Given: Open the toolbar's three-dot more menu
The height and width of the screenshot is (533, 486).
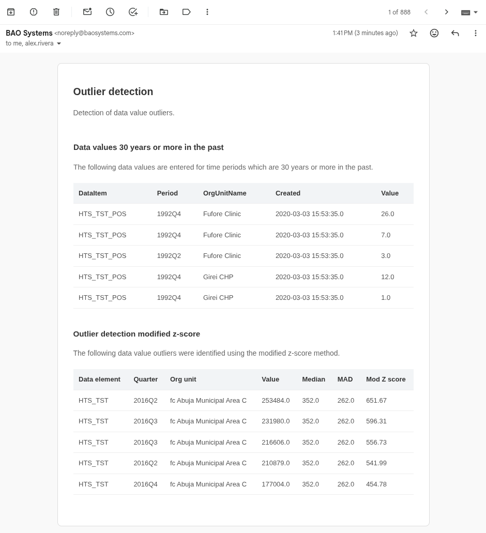Looking at the screenshot, I should click(x=207, y=12).
